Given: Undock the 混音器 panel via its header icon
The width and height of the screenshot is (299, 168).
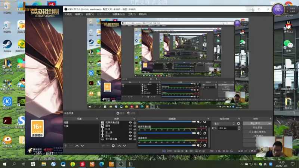Looking at the screenshot, I should pyautogui.click(x=208, y=119).
